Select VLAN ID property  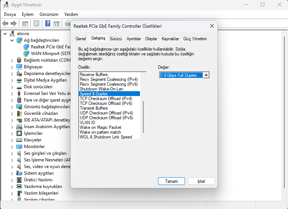click(109, 123)
